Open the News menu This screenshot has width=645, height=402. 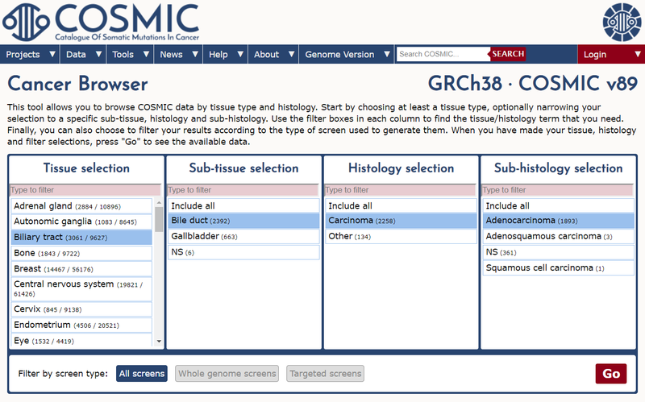coord(178,54)
